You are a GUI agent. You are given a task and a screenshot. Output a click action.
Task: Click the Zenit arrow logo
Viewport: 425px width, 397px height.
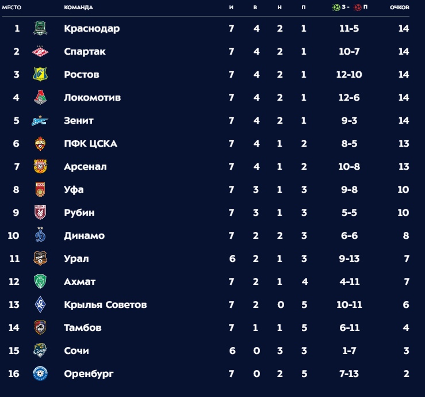point(40,120)
